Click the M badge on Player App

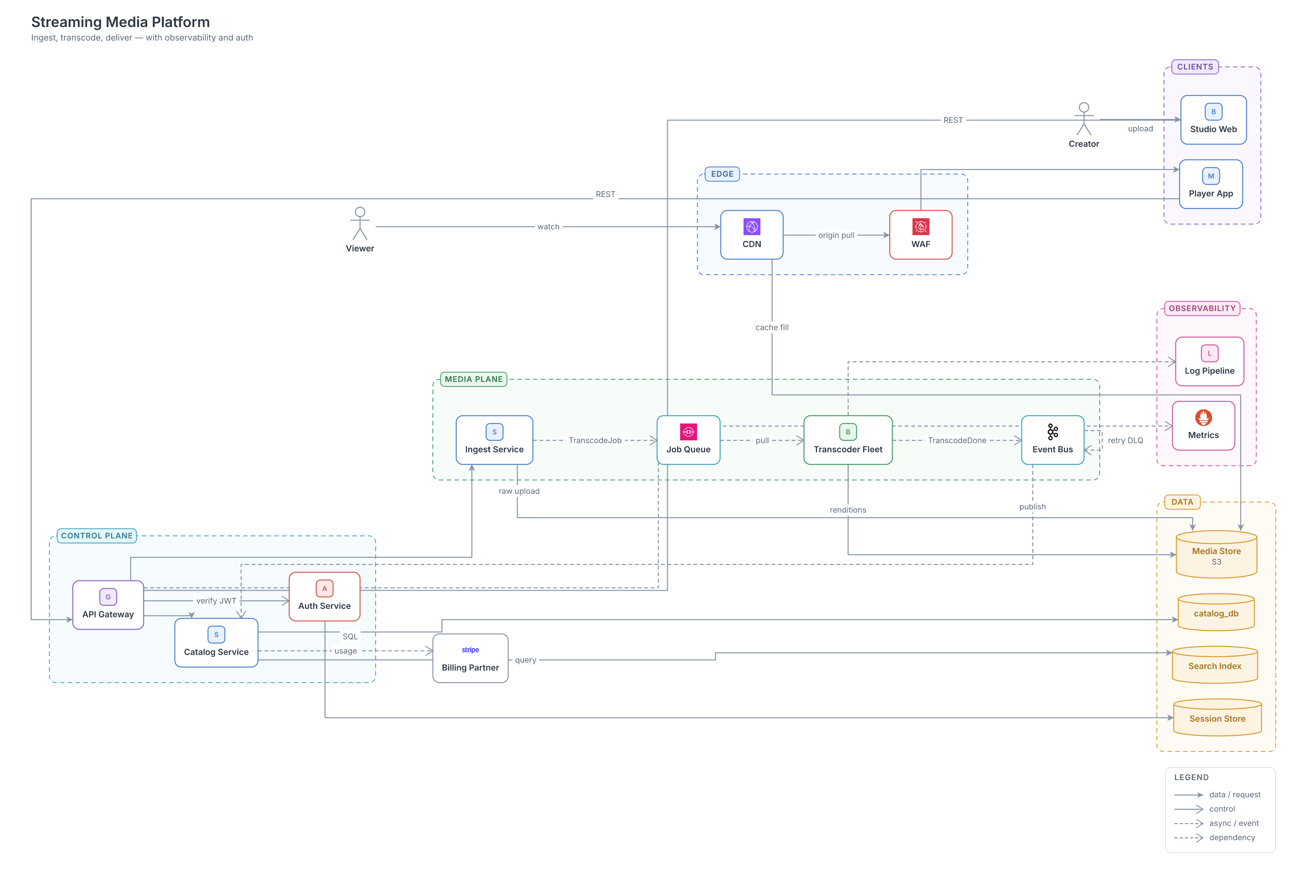(x=1210, y=176)
